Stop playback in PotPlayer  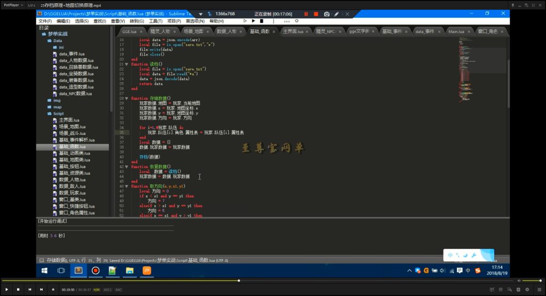point(18,290)
